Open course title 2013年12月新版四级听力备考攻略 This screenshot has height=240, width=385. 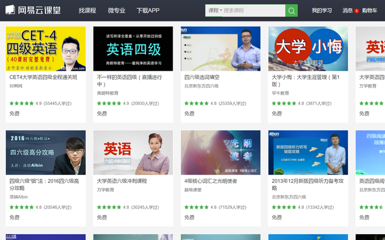coord(307,184)
